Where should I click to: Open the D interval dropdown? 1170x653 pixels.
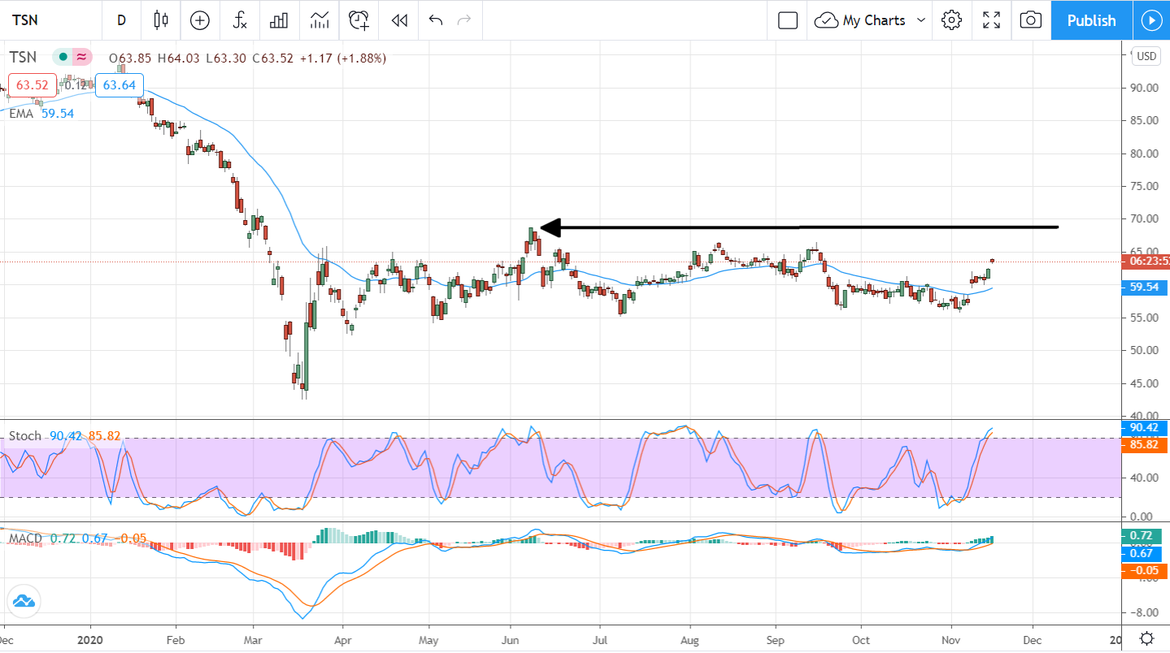click(121, 20)
